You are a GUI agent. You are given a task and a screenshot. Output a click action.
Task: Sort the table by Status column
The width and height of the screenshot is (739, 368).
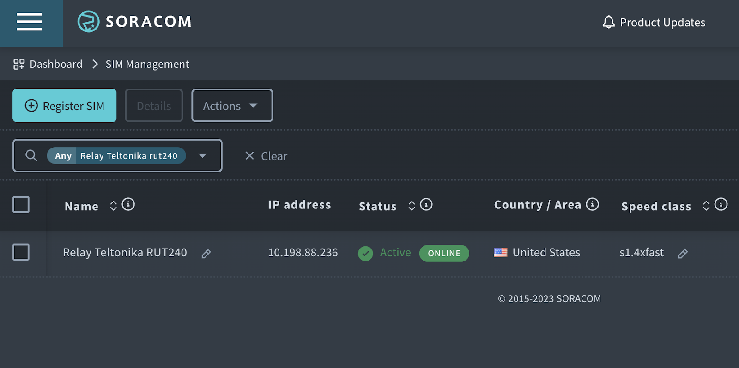coord(412,206)
